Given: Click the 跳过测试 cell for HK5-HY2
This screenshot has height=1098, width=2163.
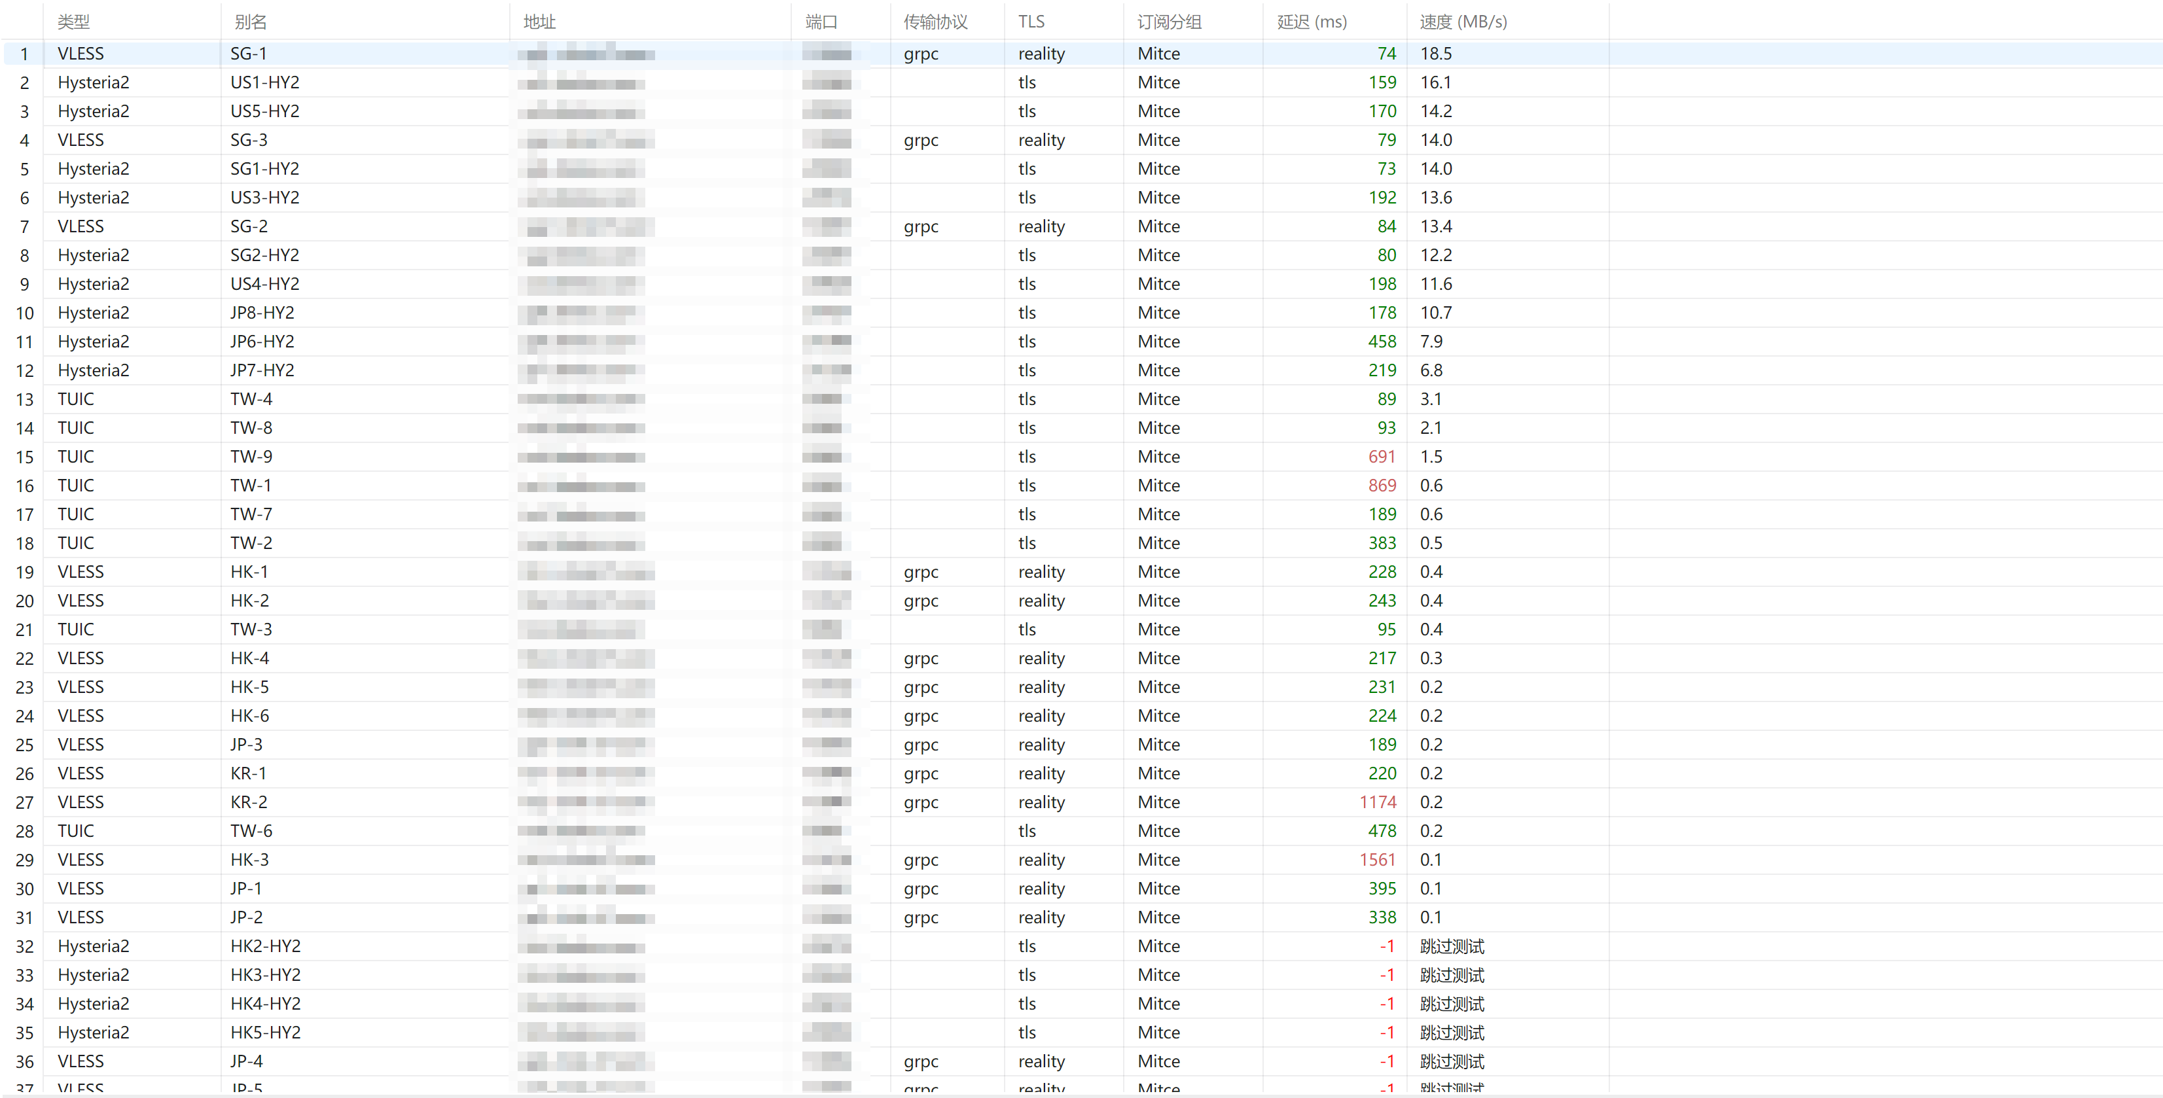Looking at the screenshot, I should point(1452,1033).
